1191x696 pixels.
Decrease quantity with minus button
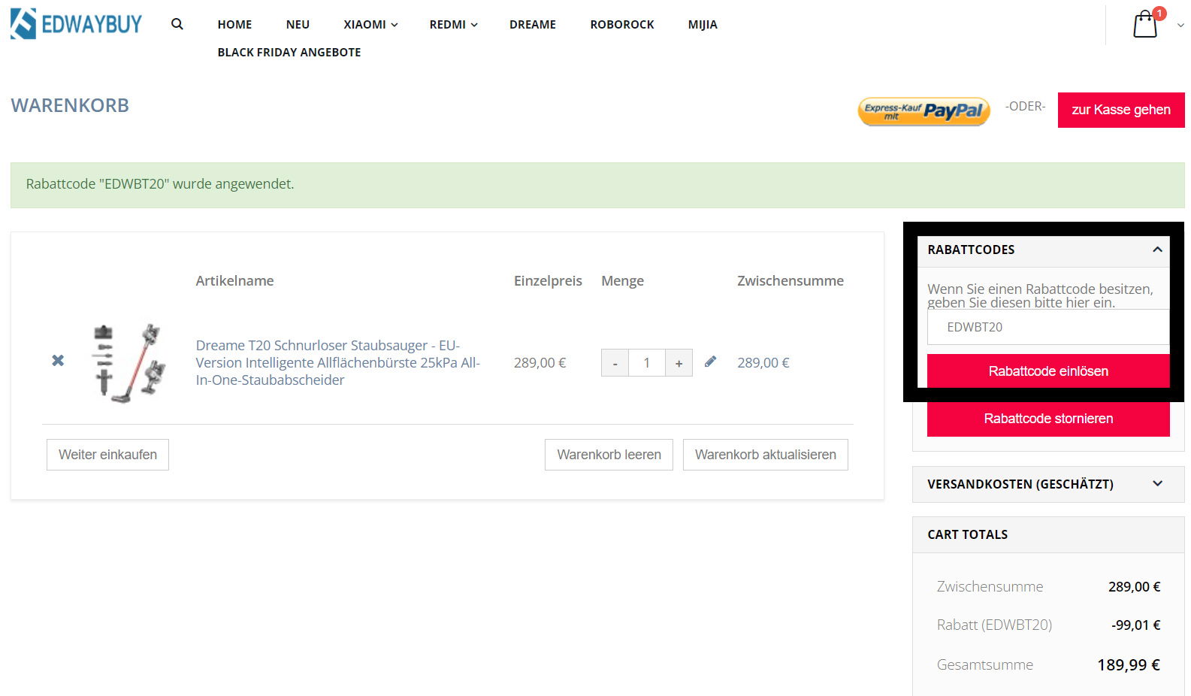615,363
